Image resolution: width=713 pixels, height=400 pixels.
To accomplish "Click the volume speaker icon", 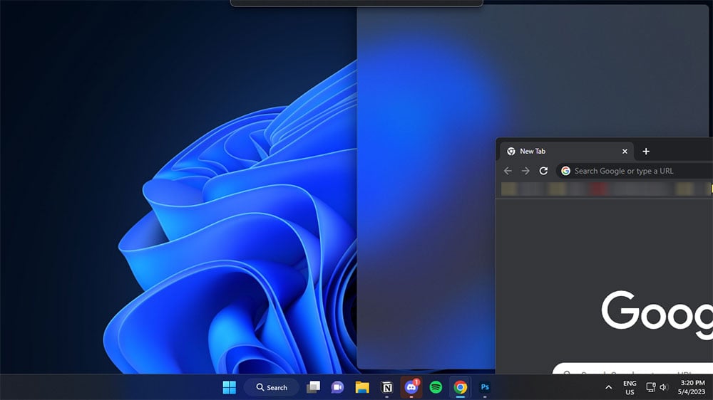I will [x=664, y=387].
